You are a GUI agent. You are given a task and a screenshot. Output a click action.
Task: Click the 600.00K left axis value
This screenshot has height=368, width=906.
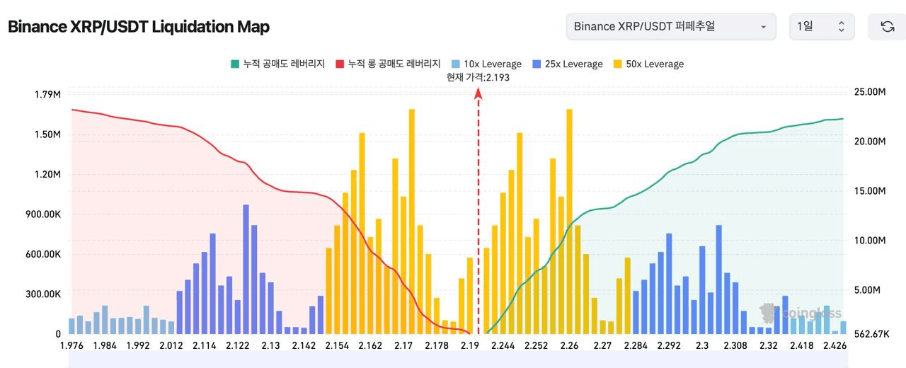pyautogui.click(x=42, y=254)
